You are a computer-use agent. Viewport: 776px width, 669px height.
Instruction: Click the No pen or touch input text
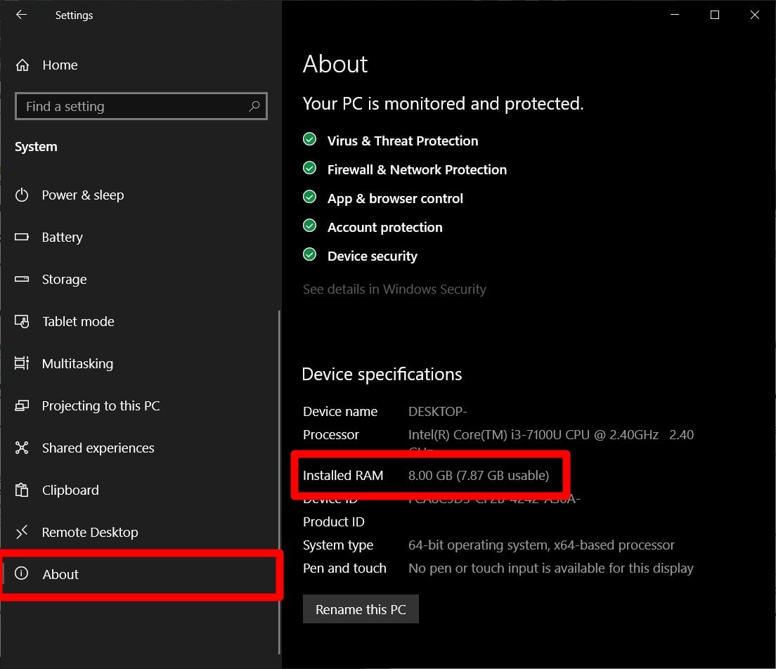click(551, 568)
